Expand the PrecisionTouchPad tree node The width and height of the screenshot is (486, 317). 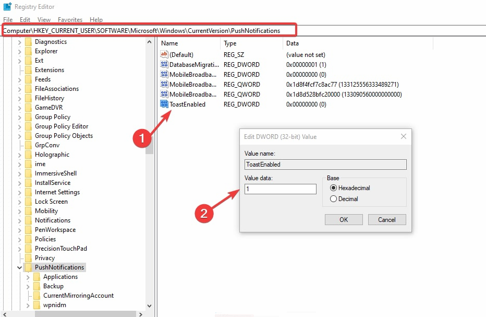coord(19,249)
